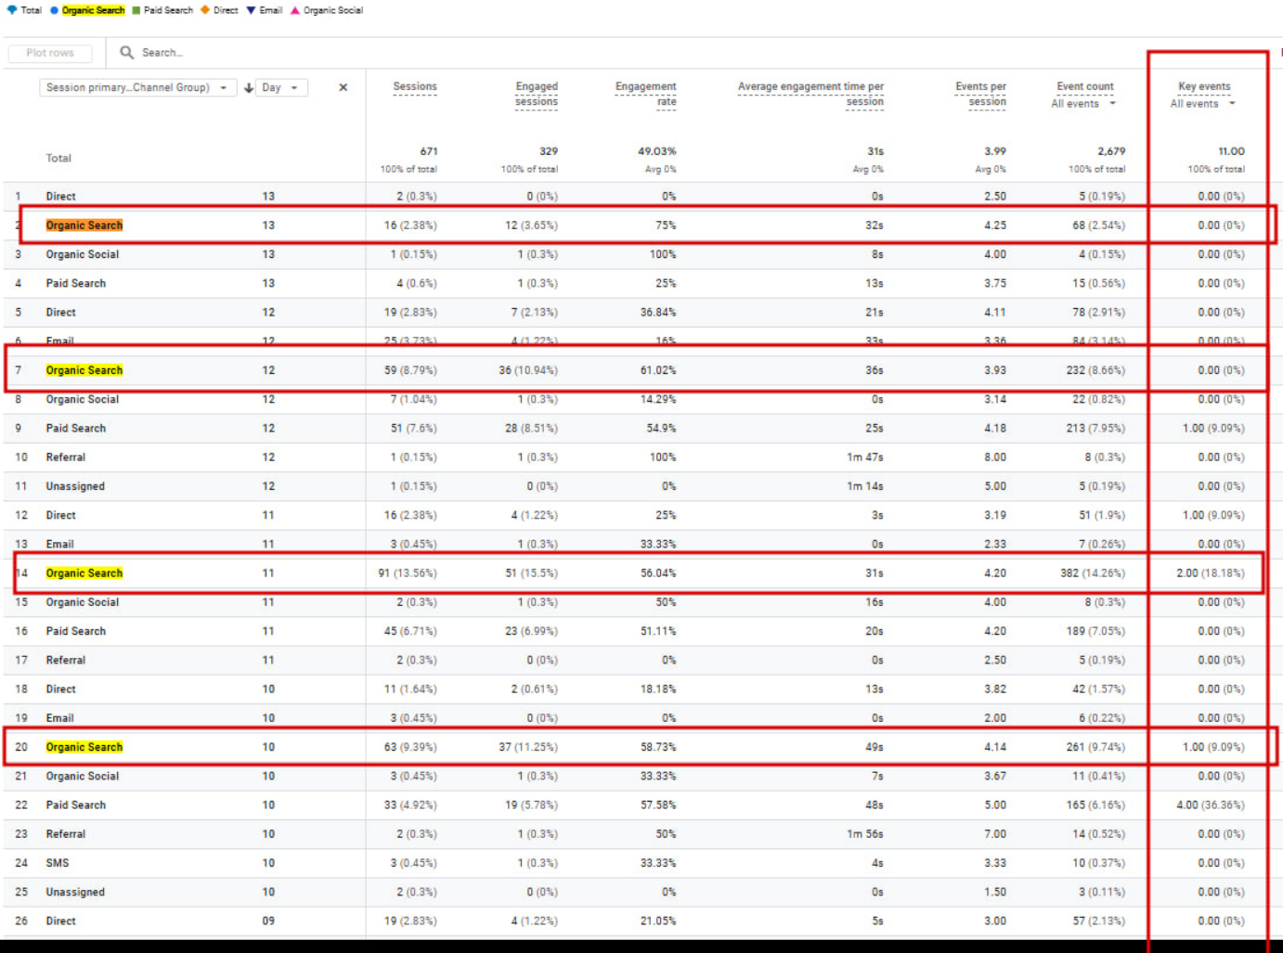1283x953 pixels.
Task: Click the orange Direct legend diamond
Action: coord(205,10)
